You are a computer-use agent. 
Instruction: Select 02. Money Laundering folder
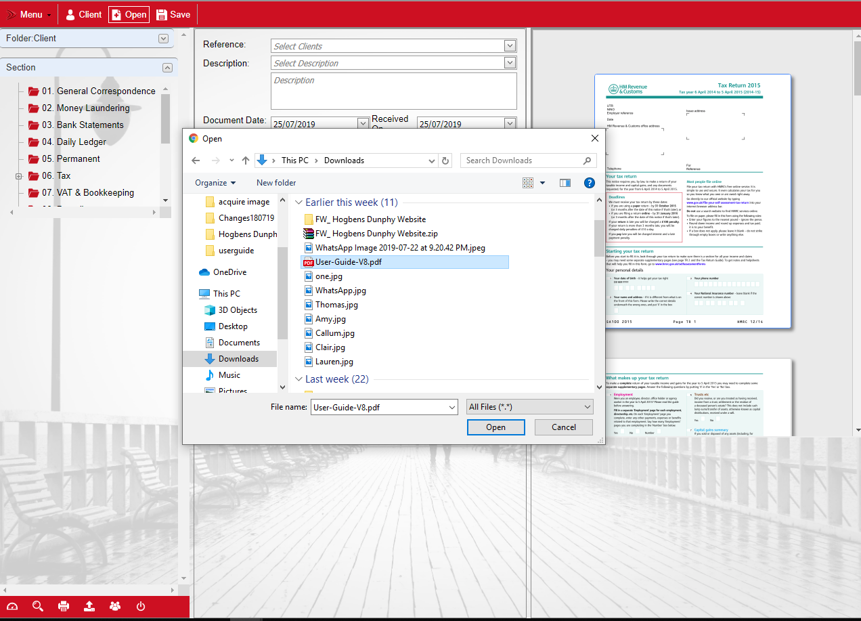(79, 108)
